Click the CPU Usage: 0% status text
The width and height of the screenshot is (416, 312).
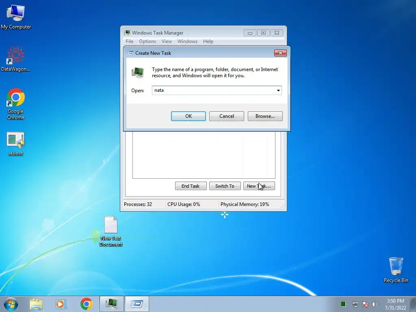point(184,204)
